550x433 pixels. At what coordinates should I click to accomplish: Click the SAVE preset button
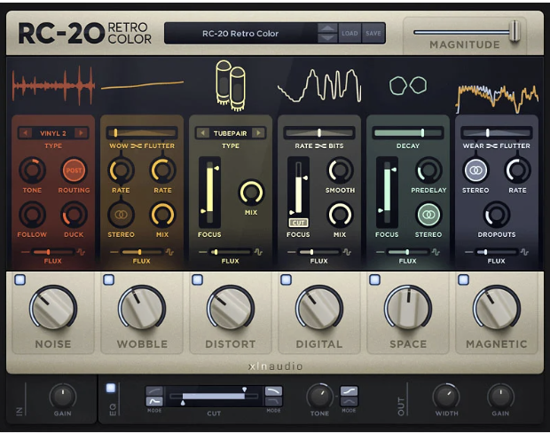tap(373, 34)
